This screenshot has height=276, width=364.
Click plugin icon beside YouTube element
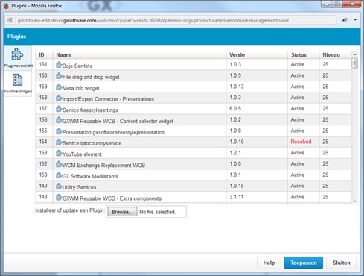(59, 153)
